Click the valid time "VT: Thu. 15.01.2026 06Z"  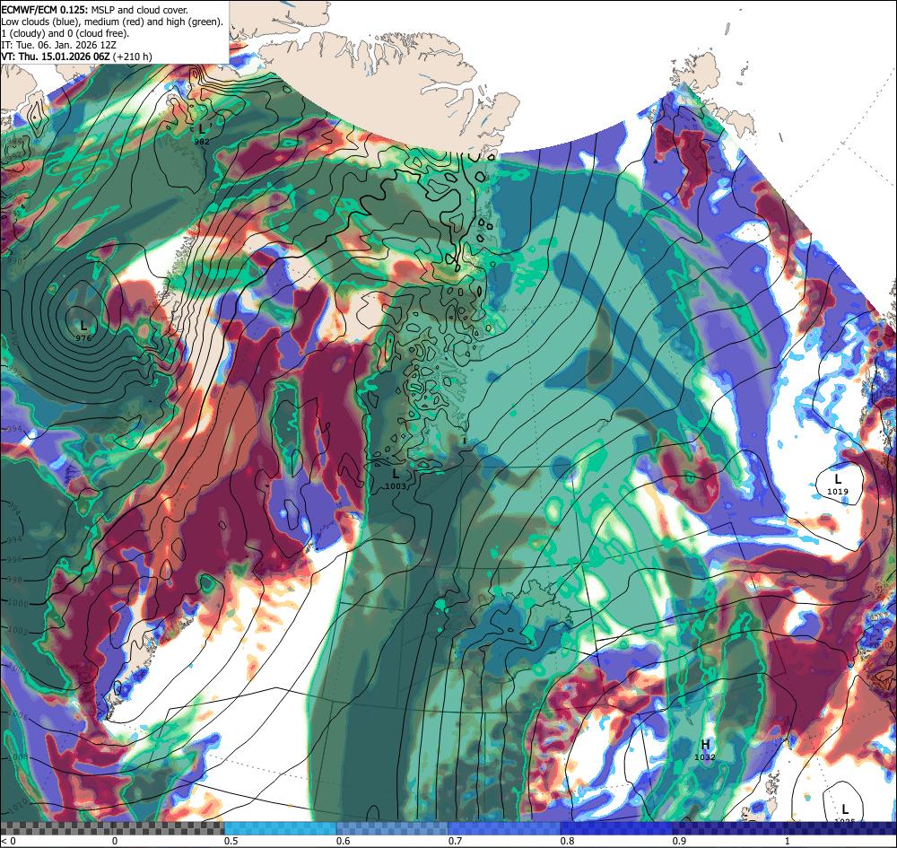(56, 56)
